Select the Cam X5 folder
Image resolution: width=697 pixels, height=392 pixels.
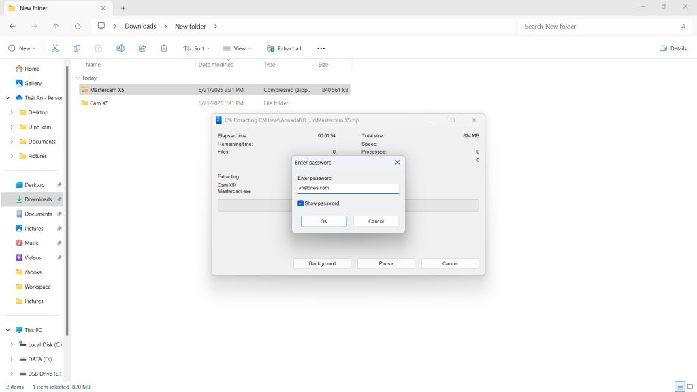[x=214, y=103]
